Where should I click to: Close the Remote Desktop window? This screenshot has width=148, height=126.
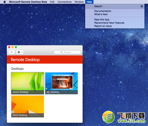tap(9, 47)
